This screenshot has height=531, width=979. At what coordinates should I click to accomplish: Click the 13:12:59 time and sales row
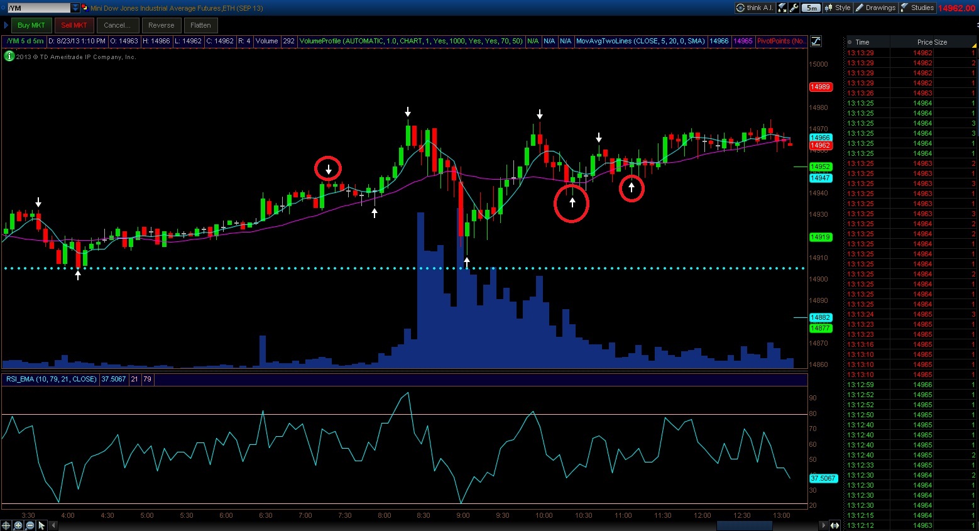click(911, 385)
